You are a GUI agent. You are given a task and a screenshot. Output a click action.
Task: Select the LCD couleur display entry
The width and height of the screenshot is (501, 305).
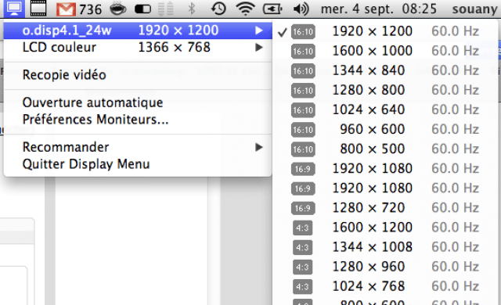click(x=138, y=48)
